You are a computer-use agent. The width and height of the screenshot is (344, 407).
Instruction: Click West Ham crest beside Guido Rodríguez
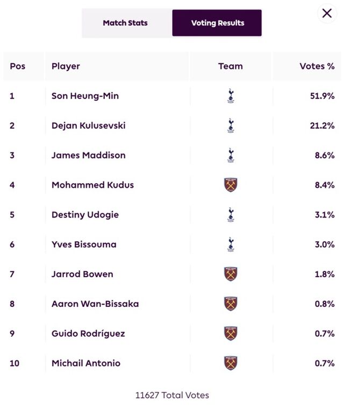pyautogui.click(x=231, y=333)
